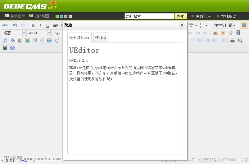Expand the line height dropdown arrow
The height and width of the screenshot is (164, 249).
(206, 25)
